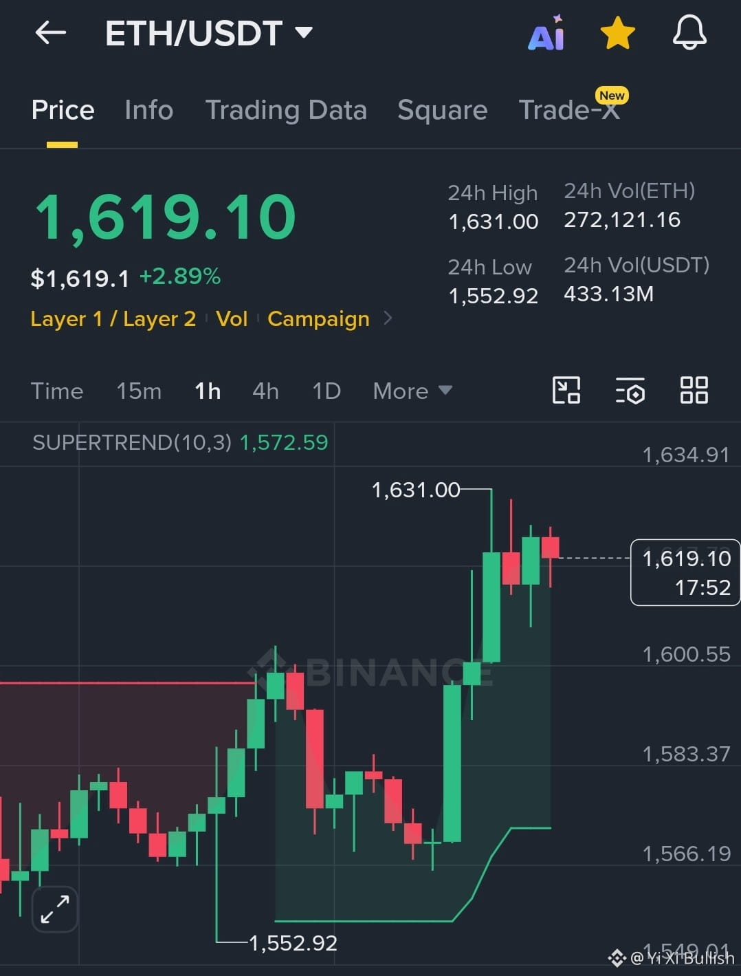
Task: Select the large green 1,619.10 price
Action: 166,217
